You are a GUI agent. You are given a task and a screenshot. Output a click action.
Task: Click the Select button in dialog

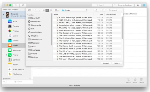pos(117,63)
